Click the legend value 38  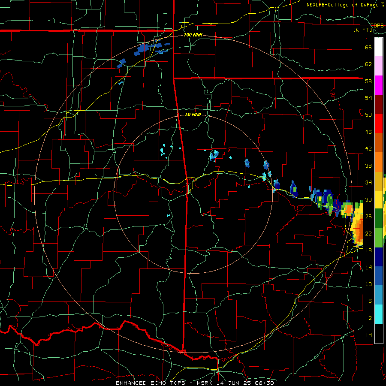click(x=368, y=166)
